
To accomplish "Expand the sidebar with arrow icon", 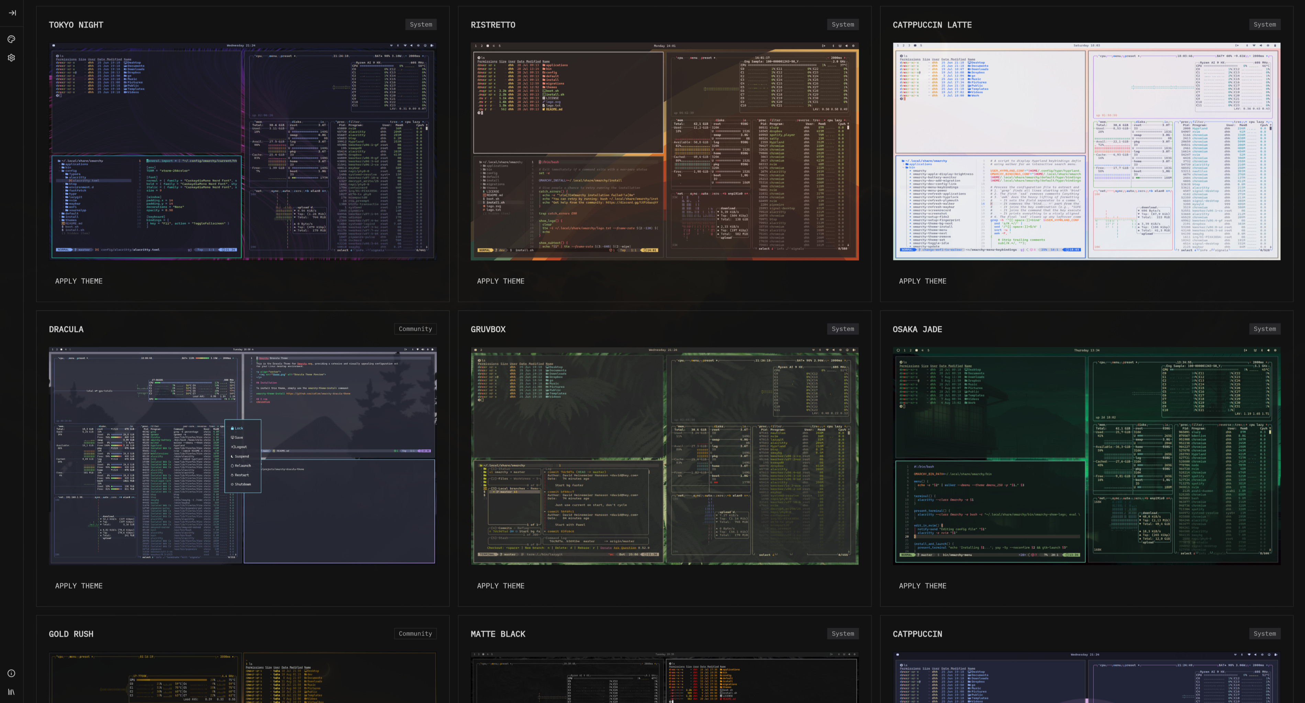I will 12,13.
